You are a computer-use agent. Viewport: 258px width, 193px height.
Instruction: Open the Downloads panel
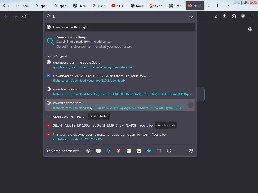pyautogui.click(x=224, y=16)
